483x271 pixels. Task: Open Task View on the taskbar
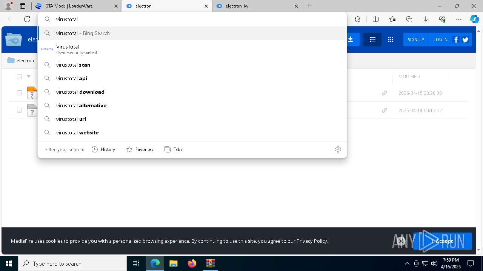(136, 263)
